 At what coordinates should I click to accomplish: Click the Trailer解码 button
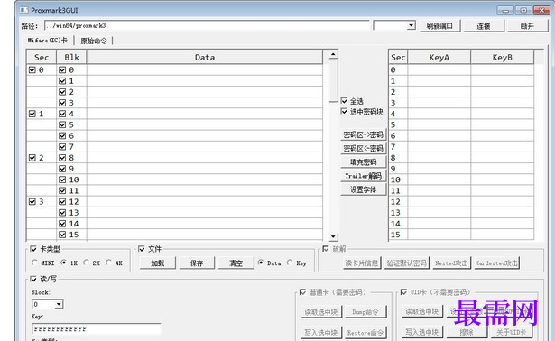pyautogui.click(x=363, y=176)
